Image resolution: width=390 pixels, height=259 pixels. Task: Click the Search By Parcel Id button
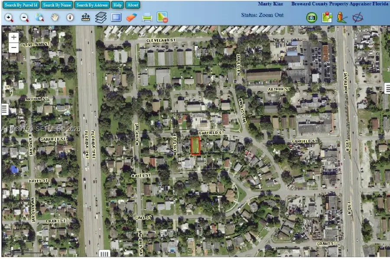(20, 5)
